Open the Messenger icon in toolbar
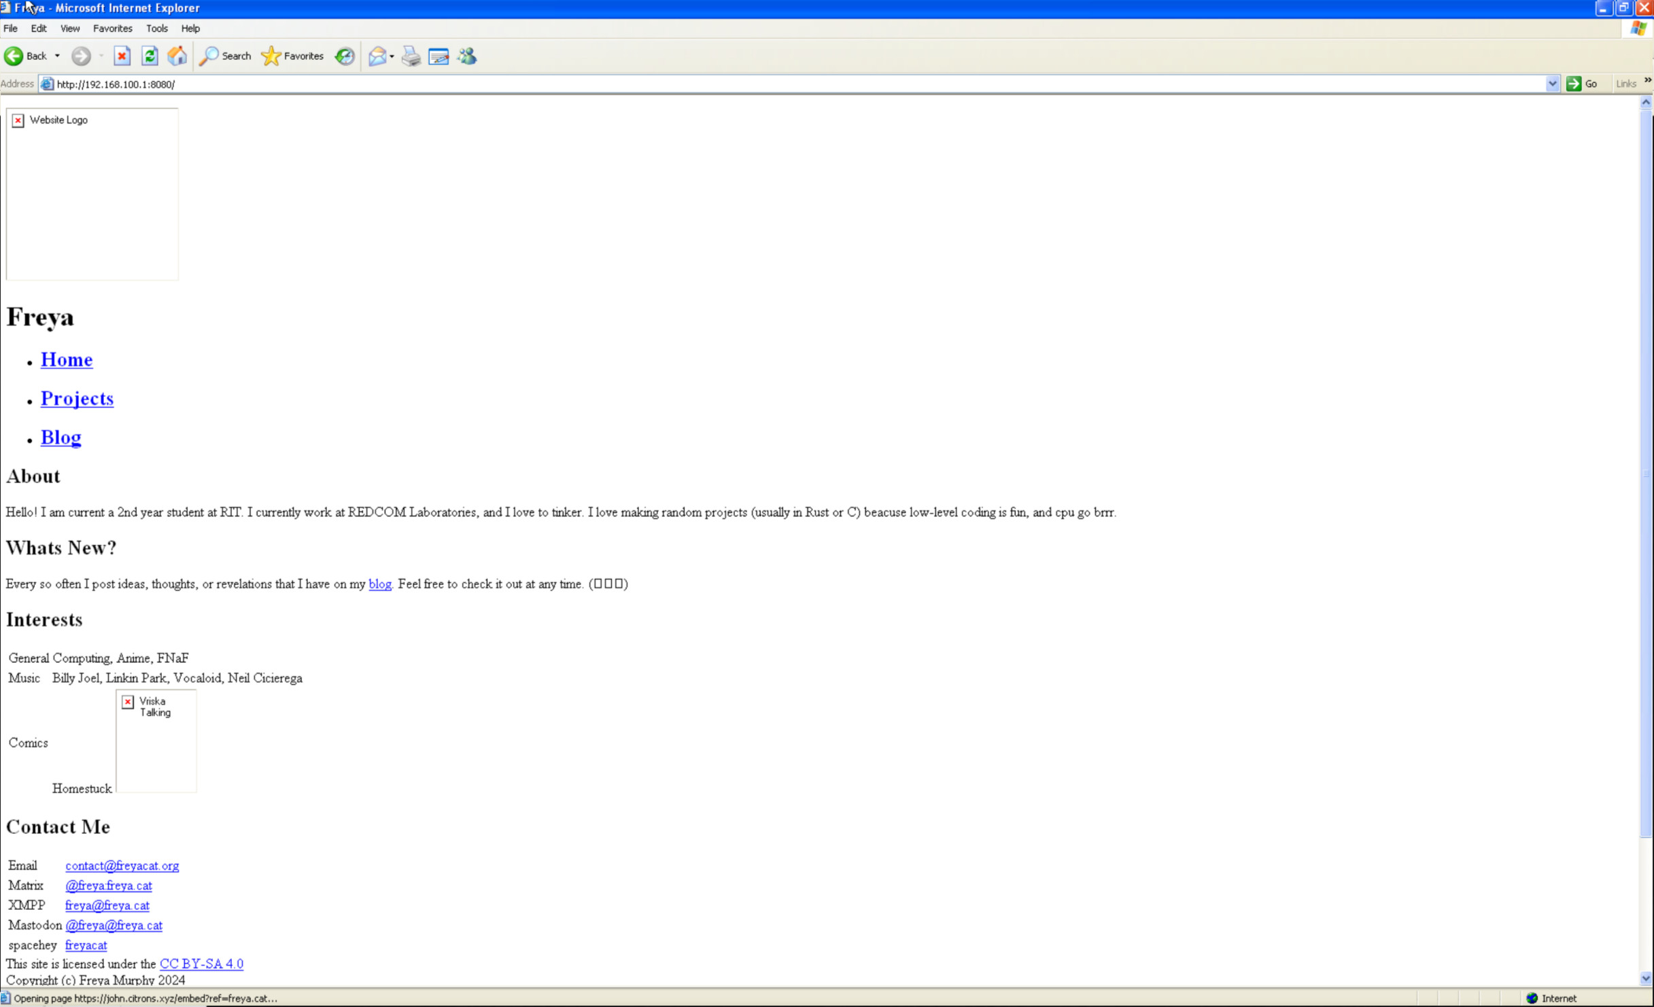This screenshot has height=1007, width=1654. click(467, 56)
